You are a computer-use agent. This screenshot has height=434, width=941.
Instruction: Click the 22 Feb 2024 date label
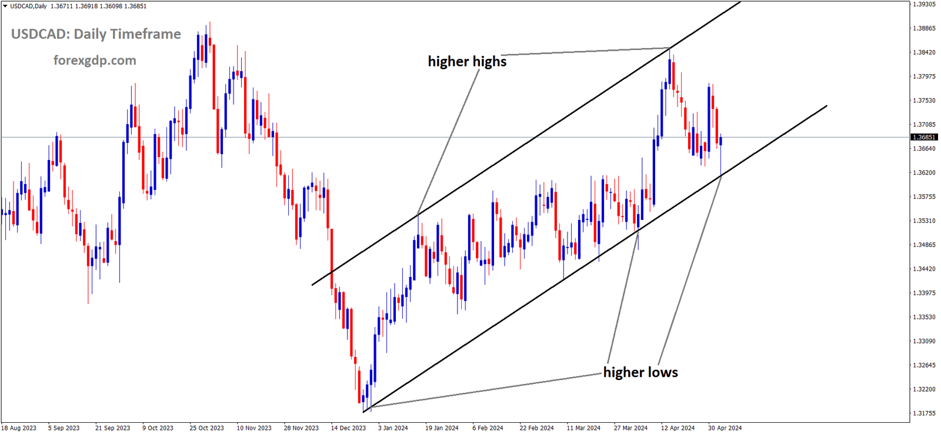[x=537, y=428]
